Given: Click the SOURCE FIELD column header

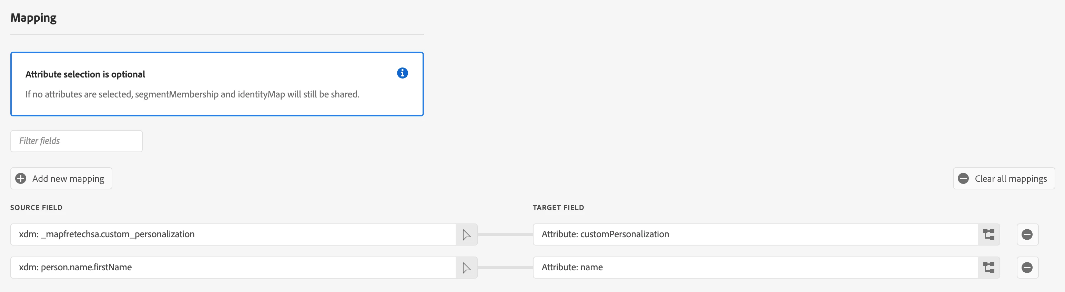Looking at the screenshot, I should tap(37, 207).
